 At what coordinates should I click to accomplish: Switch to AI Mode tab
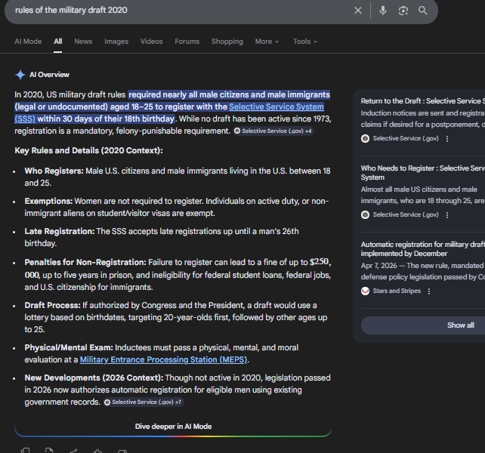(x=28, y=42)
